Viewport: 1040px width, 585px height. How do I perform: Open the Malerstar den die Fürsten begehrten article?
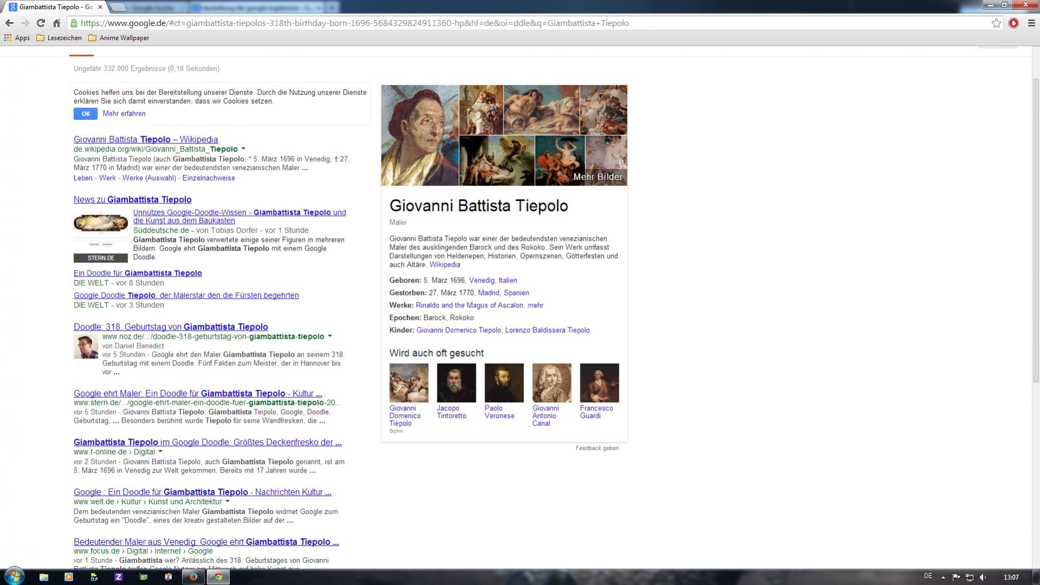186,295
